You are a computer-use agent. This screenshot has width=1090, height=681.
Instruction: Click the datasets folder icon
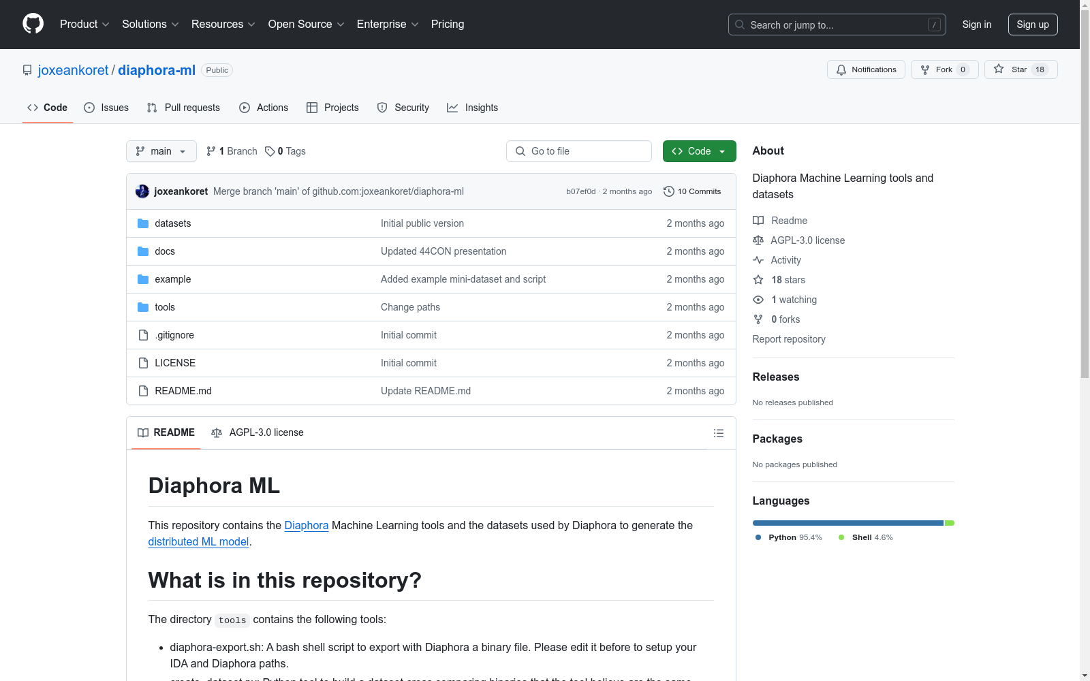pos(143,223)
